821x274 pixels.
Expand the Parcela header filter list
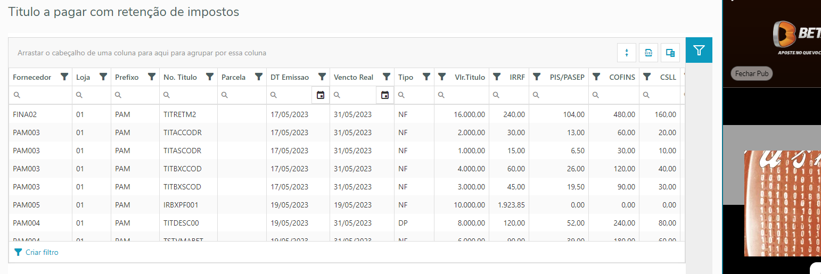pyautogui.click(x=259, y=77)
